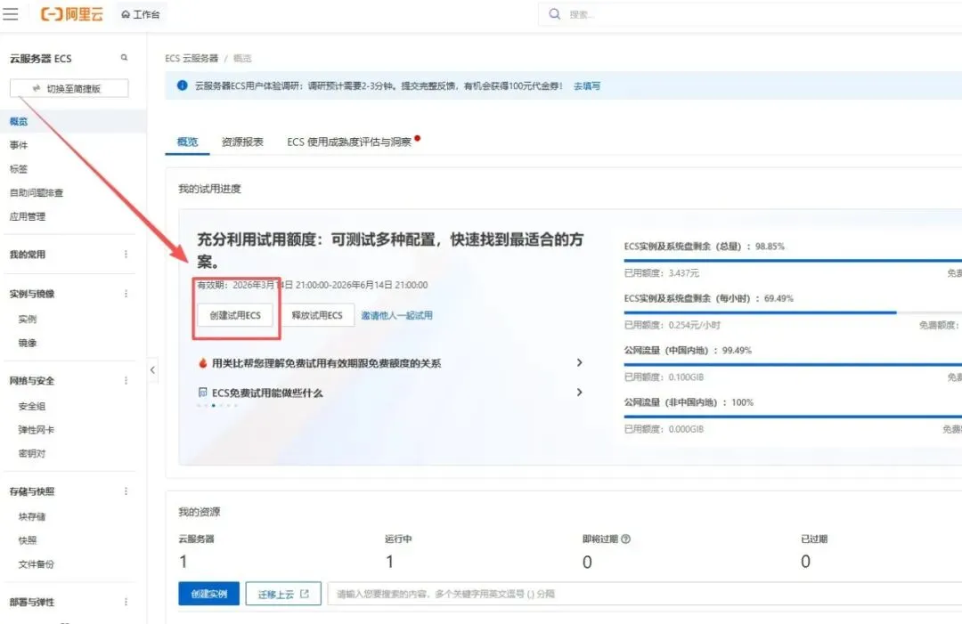Collapse the sidebar with the arrow handle

click(x=153, y=369)
